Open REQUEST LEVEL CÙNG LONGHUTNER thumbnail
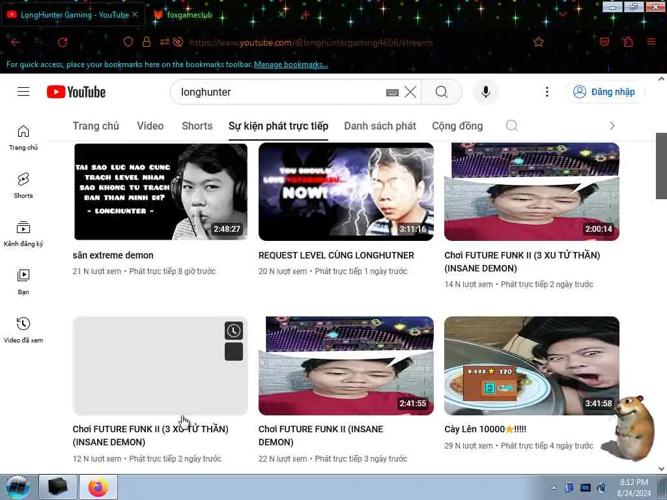 (x=347, y=192)
